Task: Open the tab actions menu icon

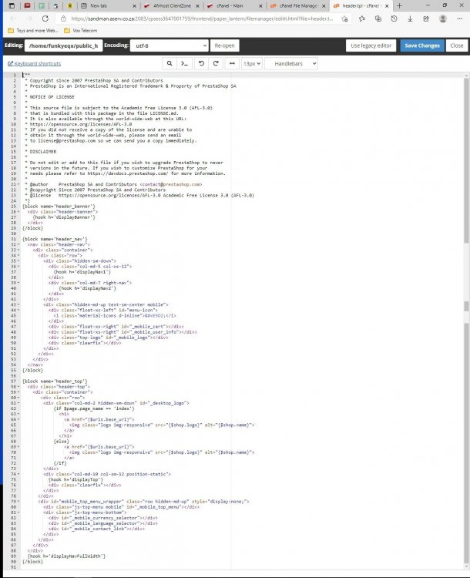Action: 12,5
